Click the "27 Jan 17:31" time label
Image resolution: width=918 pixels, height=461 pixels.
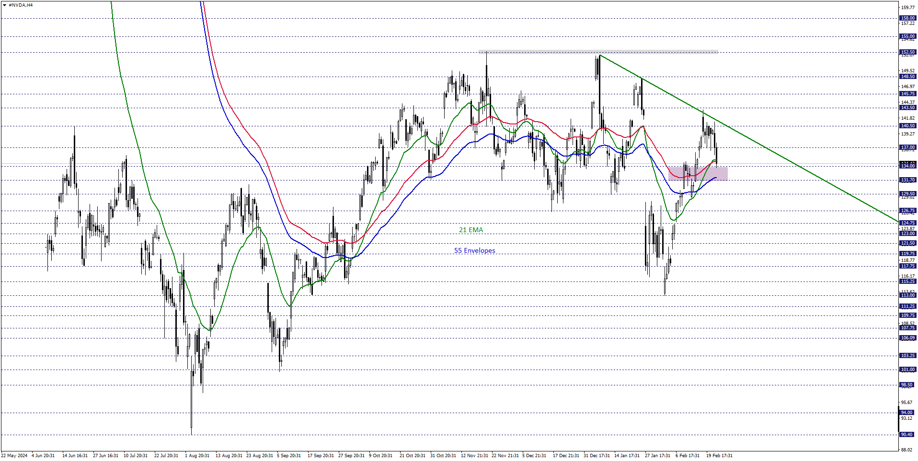657,456
